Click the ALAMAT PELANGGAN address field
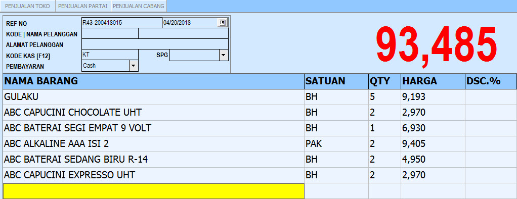517x199 pixels. pyautogui.click(x=155, y=44)
